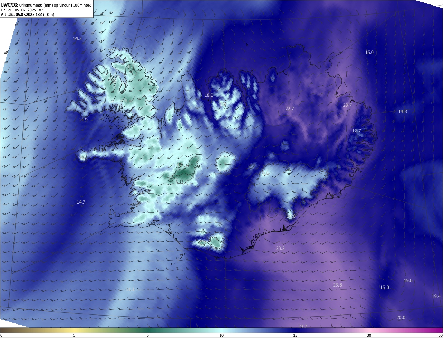This screenshot has height=338, width=443.
Task: Click the color scale label "15"
Action: pyautogui.click(x=295, y=335)
